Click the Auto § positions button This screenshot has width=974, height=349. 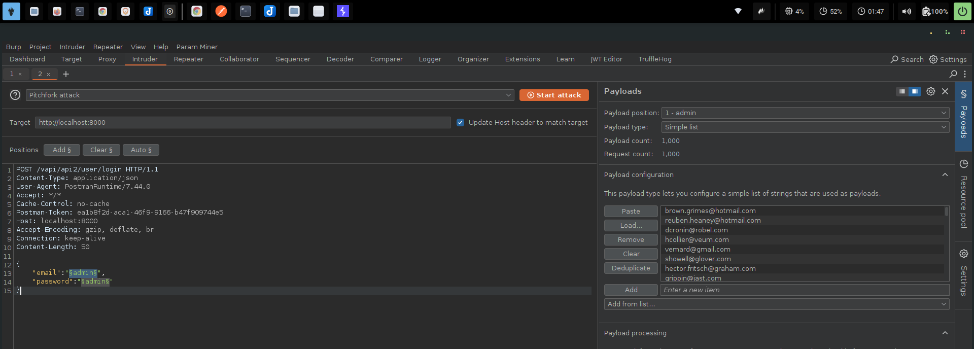click(x=141, y=150)
